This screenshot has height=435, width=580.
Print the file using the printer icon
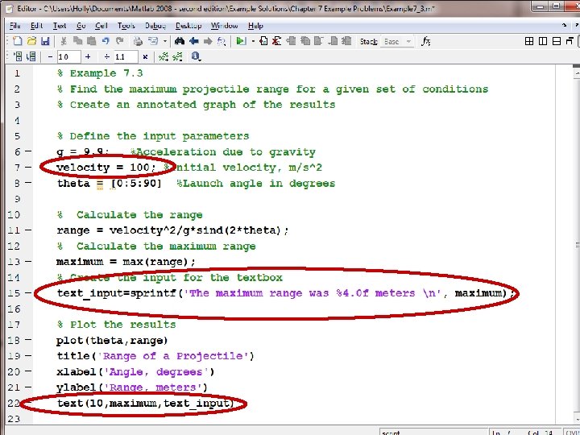pos(138,41)
